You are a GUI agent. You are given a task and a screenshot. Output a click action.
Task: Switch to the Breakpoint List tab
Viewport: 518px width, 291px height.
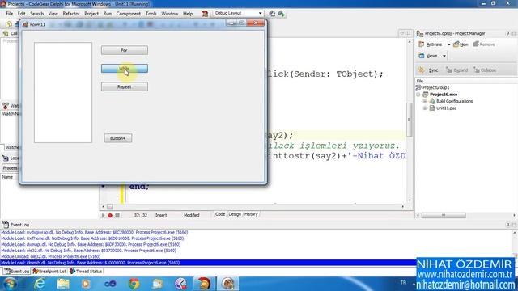pos(49,272)
